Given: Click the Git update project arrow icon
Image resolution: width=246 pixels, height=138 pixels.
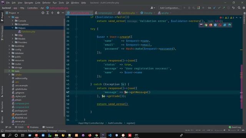Looking at the screenshot, I should pos(214,8).
